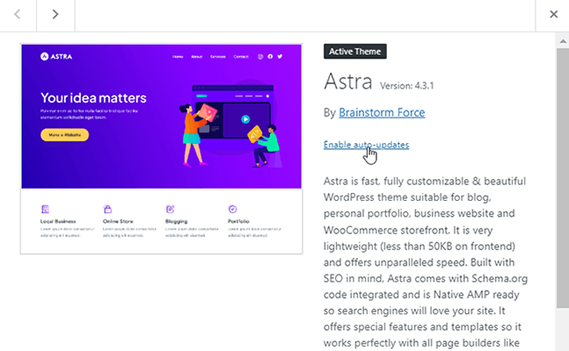Viewport: 569px width, 351px height.
Task: Click the Blogging icon in preview
Action: [170, 209]
